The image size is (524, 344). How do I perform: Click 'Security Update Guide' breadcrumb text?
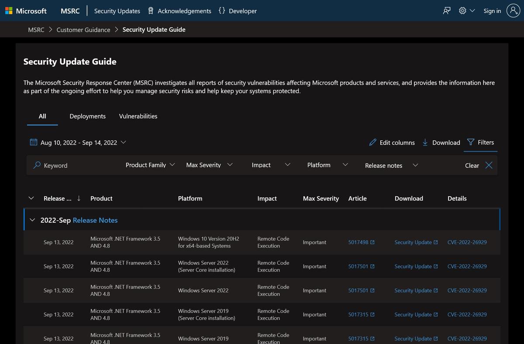click(154, 30)
